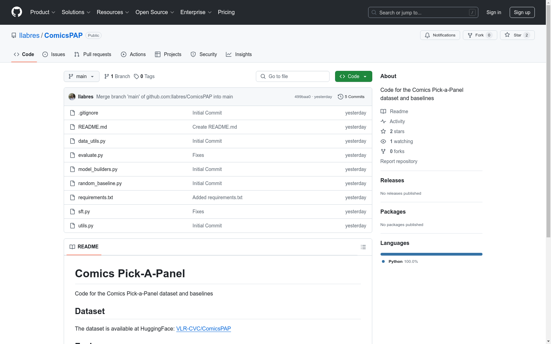The width and height of the screenshot is (551, 344).
Task: Open the Python 100.0% language link
Action: [400, 261]
